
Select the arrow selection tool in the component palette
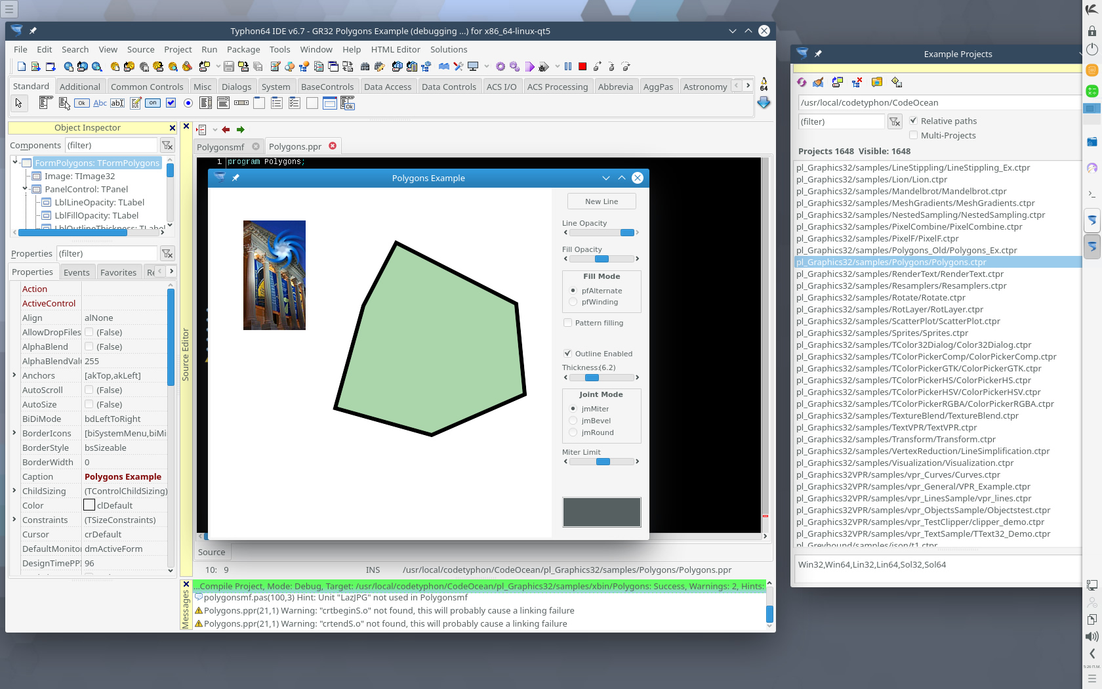pyautogui.click(x=18, y=103)
